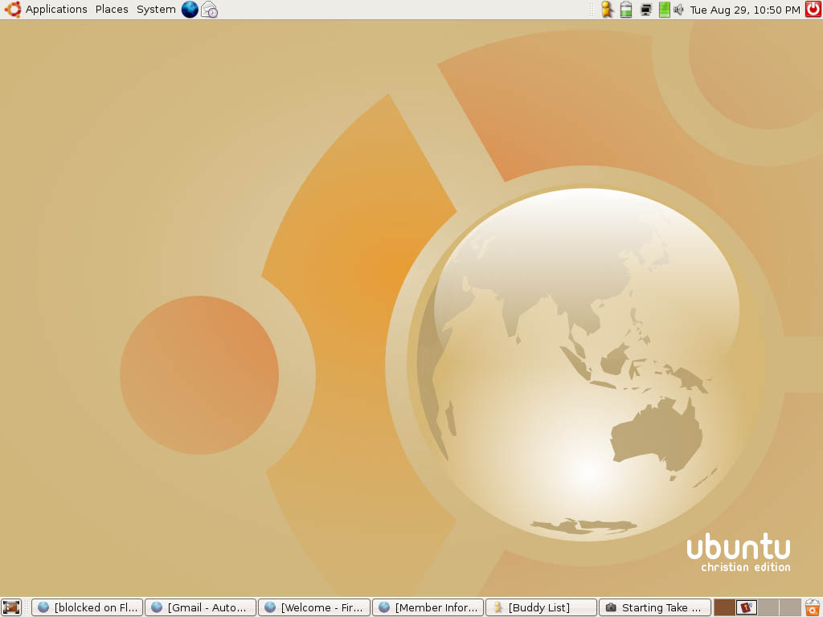Restore the 'blolcked on Fl...' window
The image size is (823, 617).
click(87, 607)
